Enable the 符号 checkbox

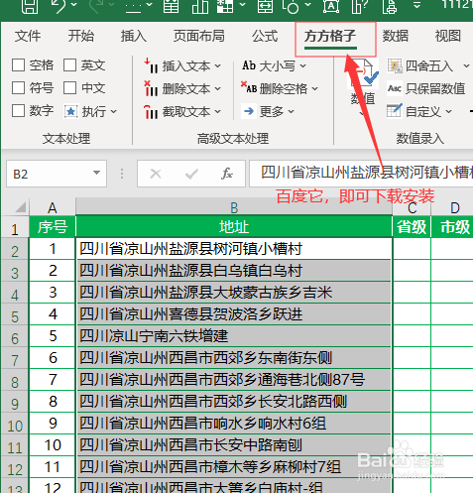click(x=18, y=88)
